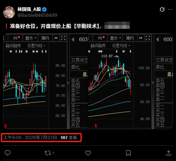Open the three-dot more options menu
Image resolution: width=176 pixels, height=161 pixels.
170,9
